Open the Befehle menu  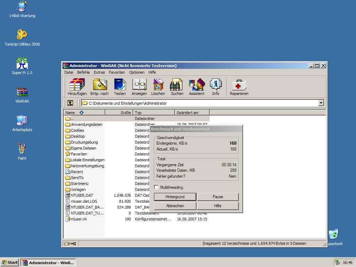coord(83,72)
